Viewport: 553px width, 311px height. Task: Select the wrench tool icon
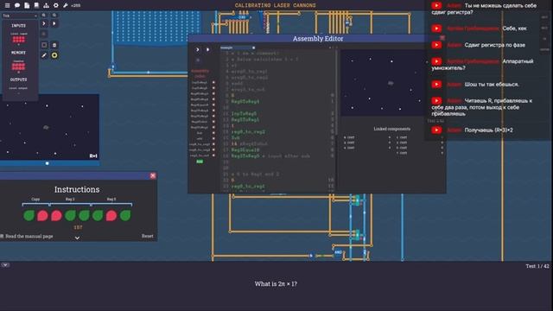[x=66, y=5]
